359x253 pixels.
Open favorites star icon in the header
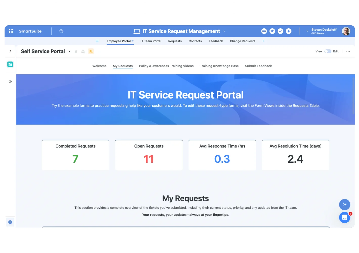(x=272, y=31)
